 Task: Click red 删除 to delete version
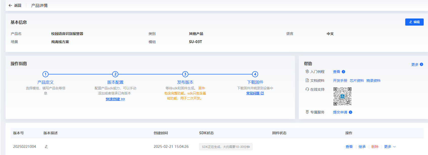tap(375, 147)
